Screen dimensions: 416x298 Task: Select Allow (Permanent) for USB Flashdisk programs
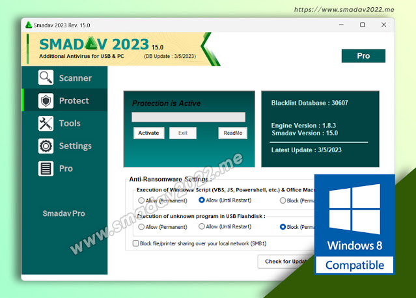[x=141, y=227]
